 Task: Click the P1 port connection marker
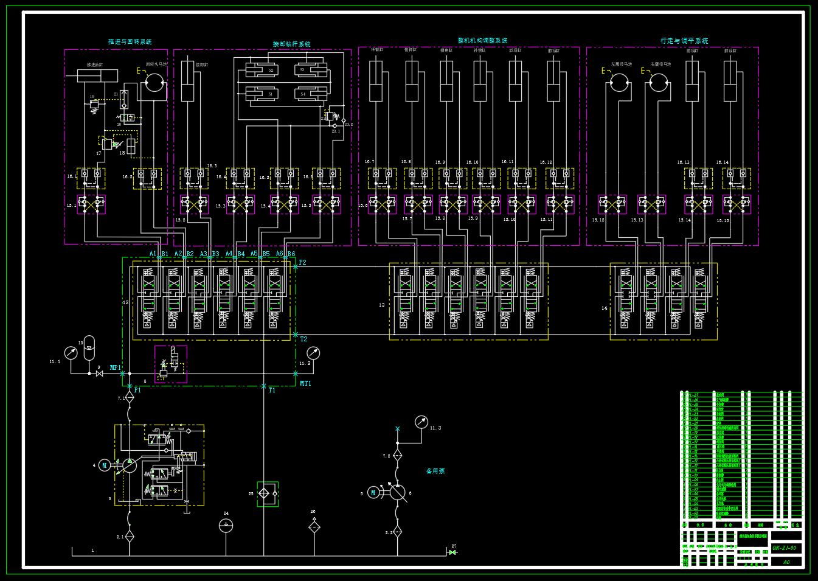[130, 386]
